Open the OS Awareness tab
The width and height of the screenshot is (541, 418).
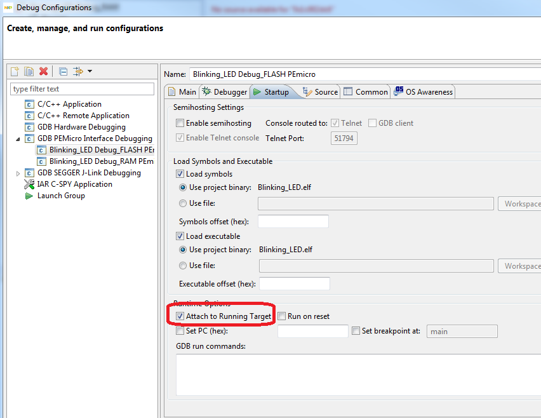(423, 92)
